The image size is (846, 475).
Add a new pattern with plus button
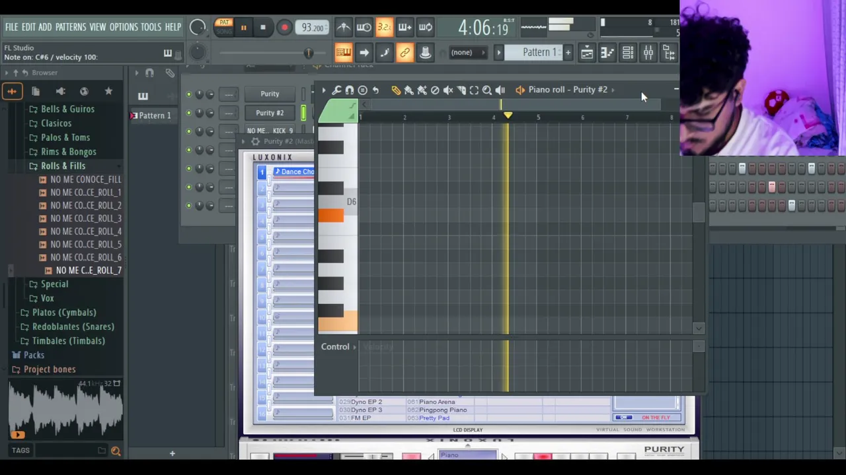coord(568,53)
